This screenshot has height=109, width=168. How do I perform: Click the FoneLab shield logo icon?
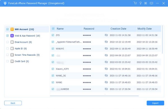(5, 3)
